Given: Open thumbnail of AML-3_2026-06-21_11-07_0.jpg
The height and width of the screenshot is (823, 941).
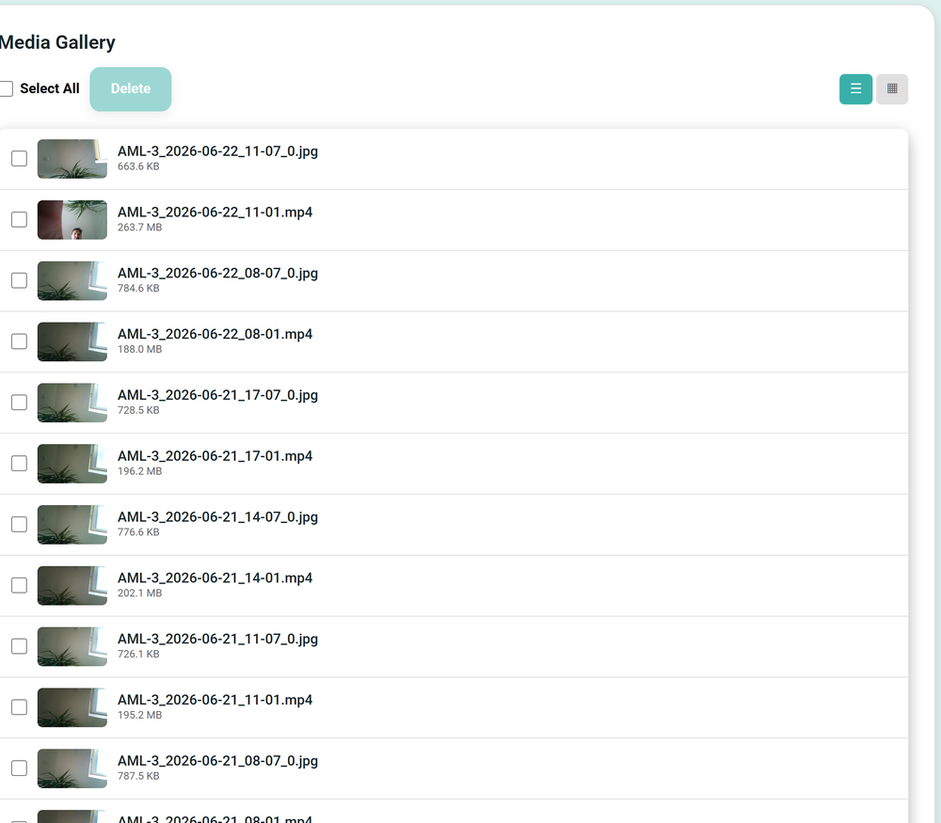Looking at the screenshot, I should click(72, 646).
